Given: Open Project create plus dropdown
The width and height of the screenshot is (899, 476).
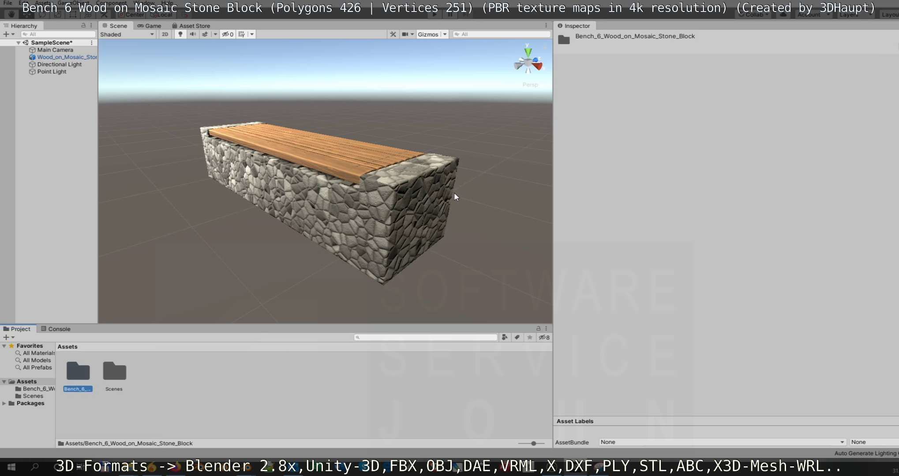Looking at the screenshot, I should point(9,337).
